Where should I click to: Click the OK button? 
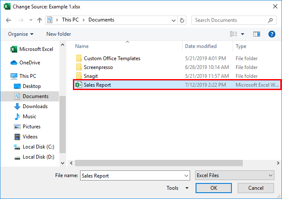coord(214,188)
